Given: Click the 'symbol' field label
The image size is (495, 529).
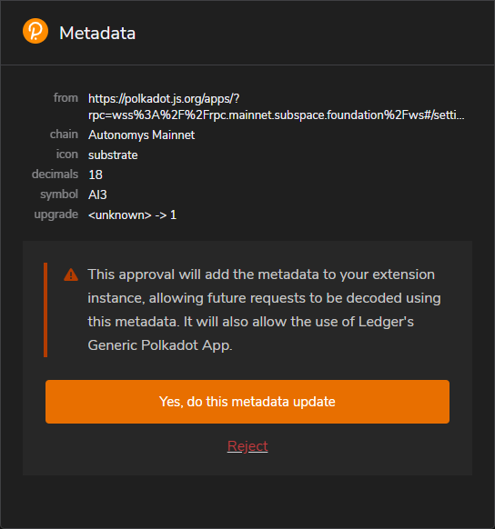Looking at the screenshot, I should point(59,195).
